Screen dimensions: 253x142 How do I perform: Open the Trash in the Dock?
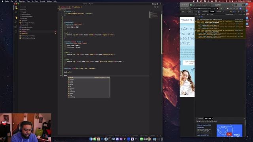click(162, 139)
